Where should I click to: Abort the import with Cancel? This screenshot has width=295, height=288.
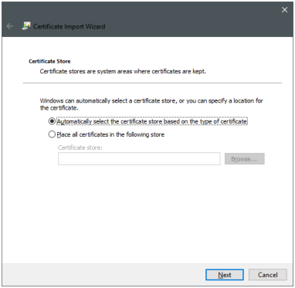point(268,275)
